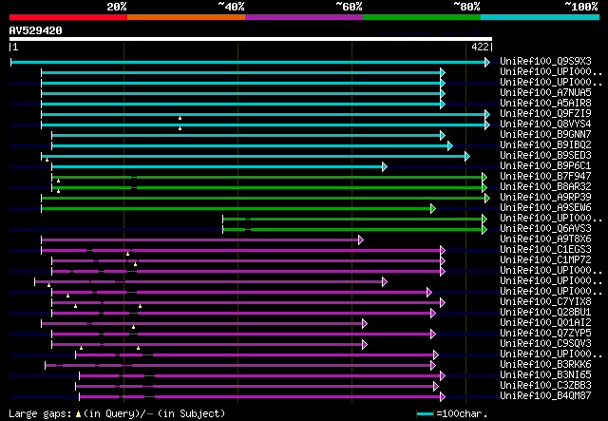
Task: Click the red 20% identity color segment
Action: [68, 17]
